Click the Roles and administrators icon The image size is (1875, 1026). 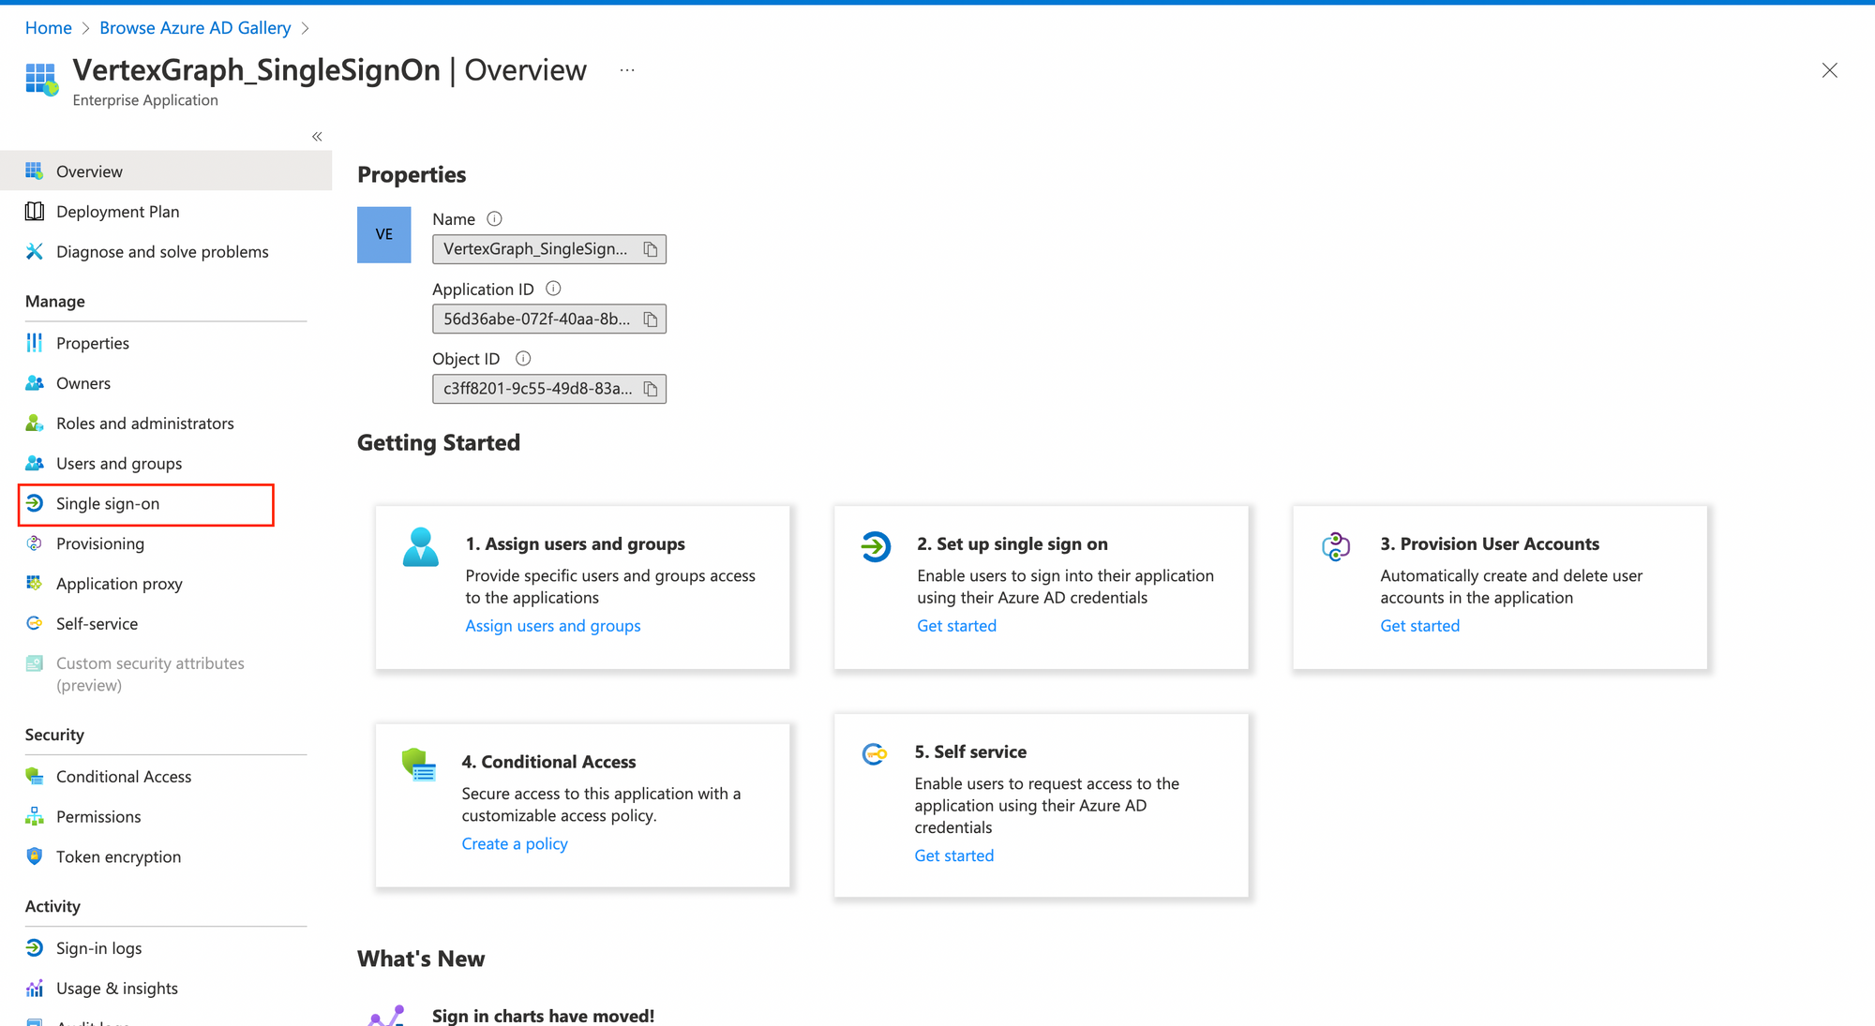coord(35,424)
